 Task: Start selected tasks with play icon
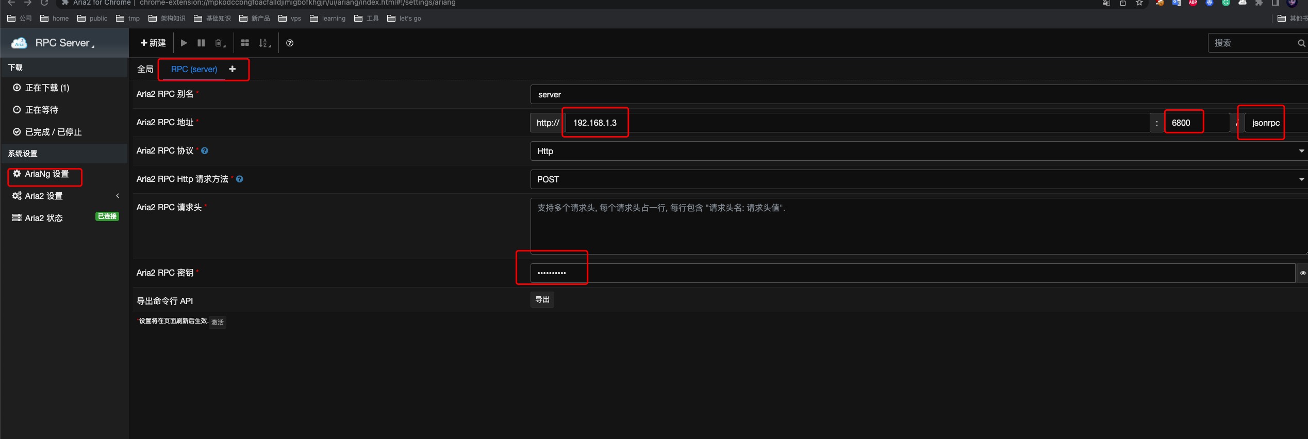click(x=184, y=43)
